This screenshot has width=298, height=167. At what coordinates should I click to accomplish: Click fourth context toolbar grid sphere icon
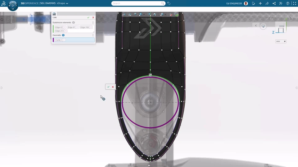141,15
